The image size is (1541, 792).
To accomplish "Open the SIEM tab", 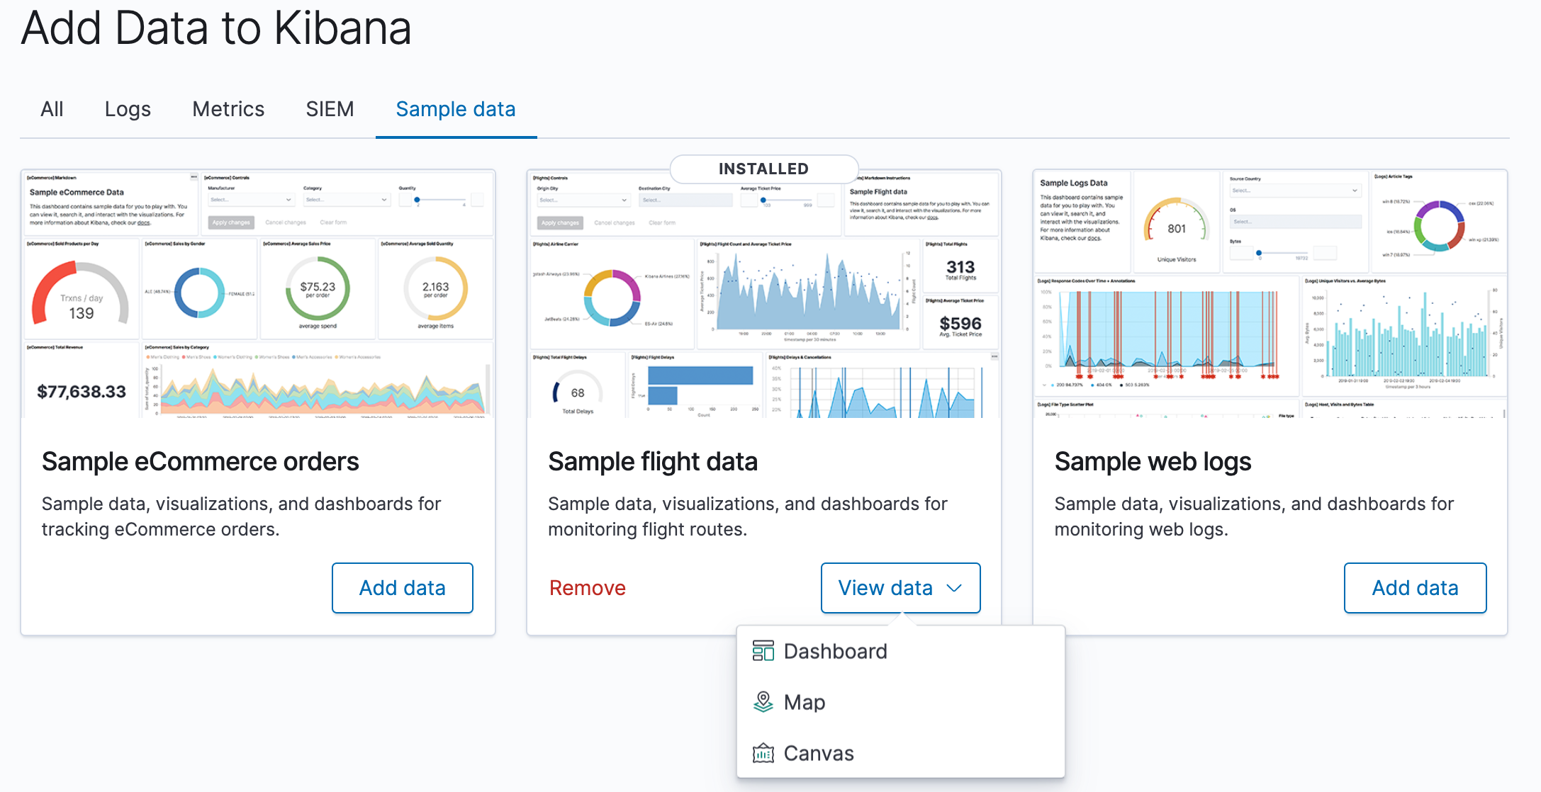I will point(330,109).
